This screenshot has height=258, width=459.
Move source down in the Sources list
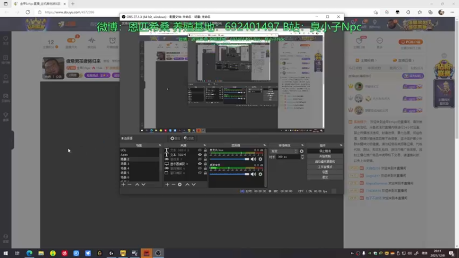pos(193,185)
